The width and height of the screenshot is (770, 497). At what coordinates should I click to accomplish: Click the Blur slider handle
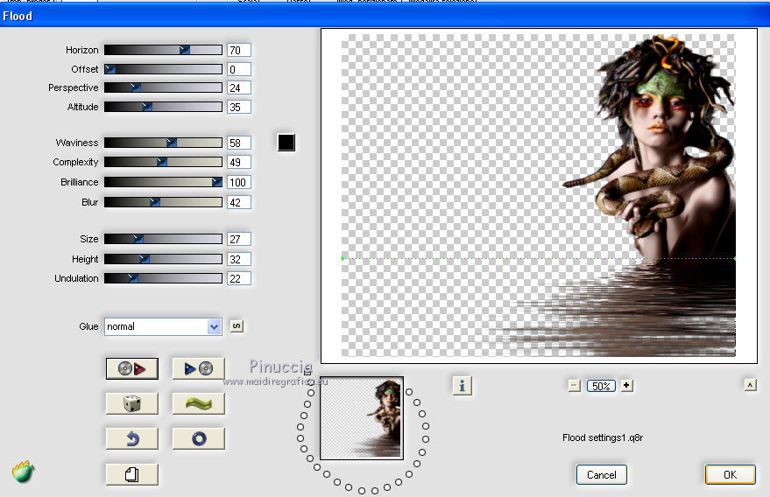click(155, 202)
